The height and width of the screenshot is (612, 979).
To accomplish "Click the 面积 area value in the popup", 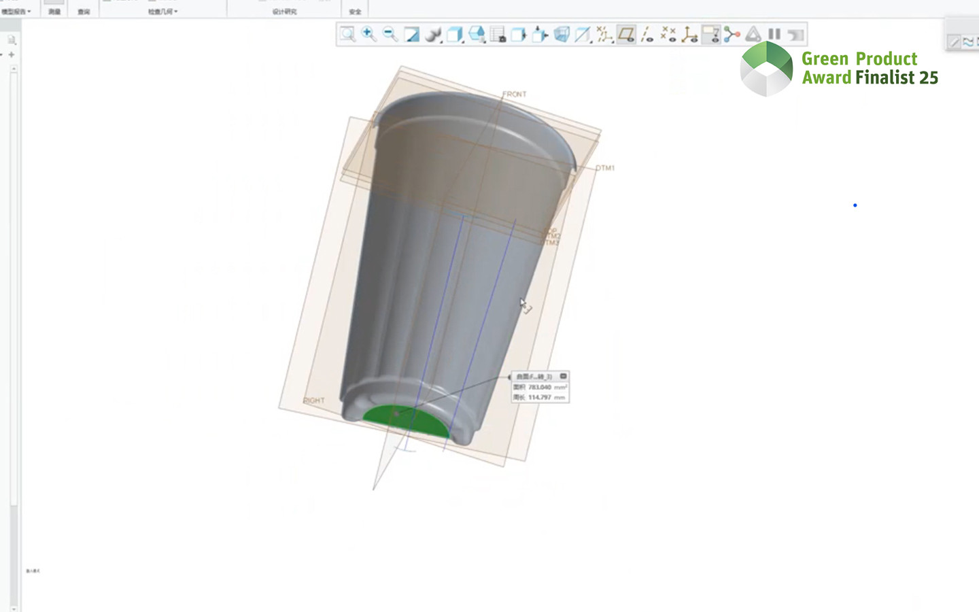I will coord(539,386).
